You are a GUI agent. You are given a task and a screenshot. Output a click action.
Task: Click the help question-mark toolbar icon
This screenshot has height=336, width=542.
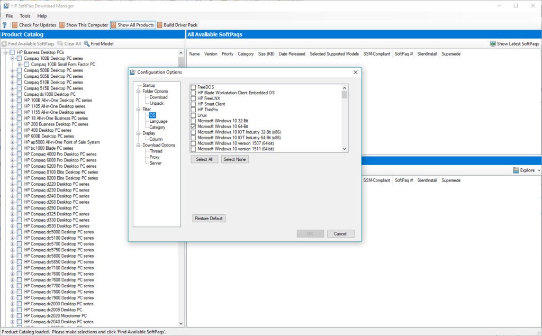4,25
